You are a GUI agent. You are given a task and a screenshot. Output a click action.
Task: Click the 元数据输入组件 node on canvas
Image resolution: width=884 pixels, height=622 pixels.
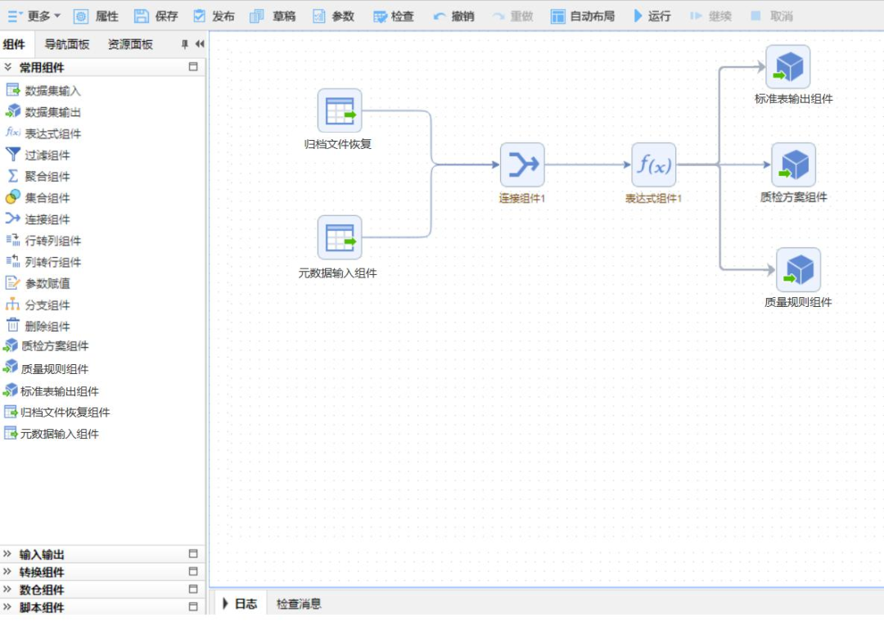[339, 238]
